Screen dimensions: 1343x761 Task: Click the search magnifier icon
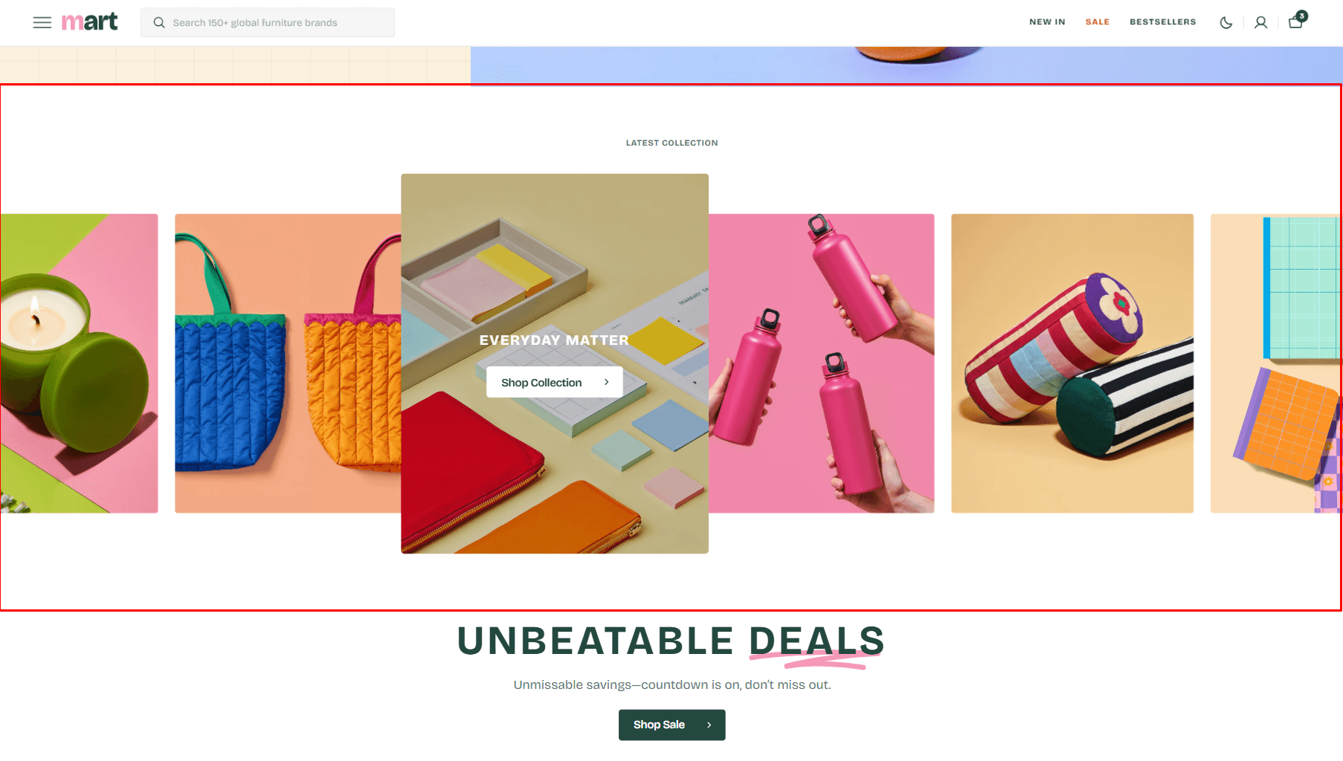point(159,23)
